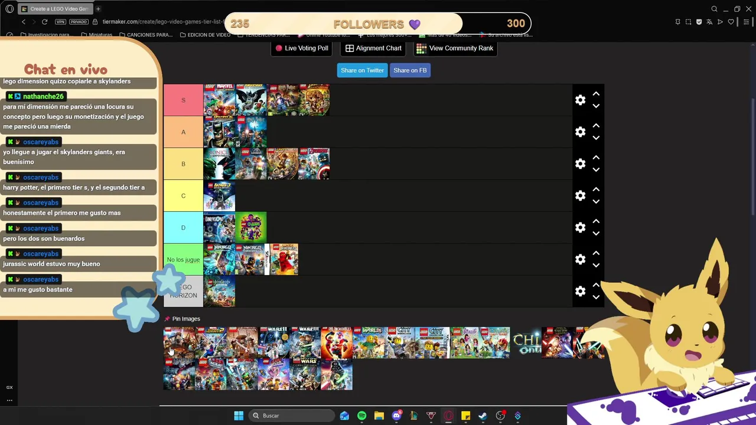Open settings gear for 'No los jugue' row
Image resolution: width=756 pixels, height=425 pixels.
580,260
